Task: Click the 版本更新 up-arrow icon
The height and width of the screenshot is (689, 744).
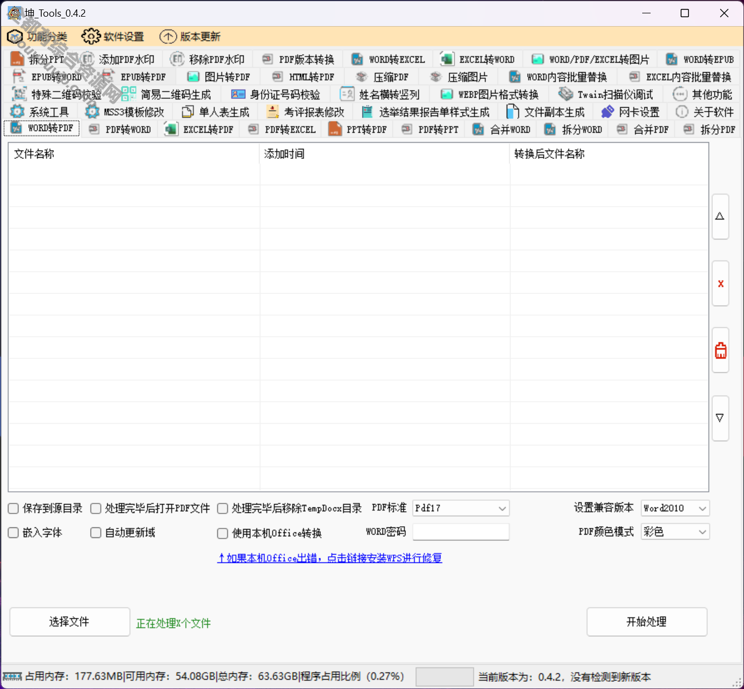Action: point(168,37)
